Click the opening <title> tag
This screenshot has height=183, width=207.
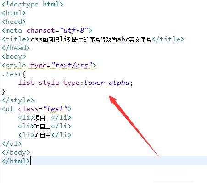(16, 39)
